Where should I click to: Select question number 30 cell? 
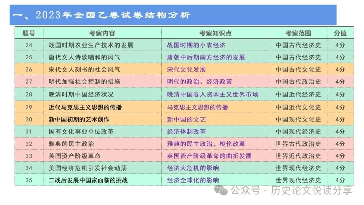point(29,119)
